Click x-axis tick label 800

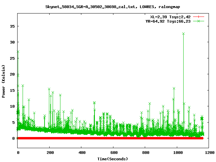coord(145,153)
